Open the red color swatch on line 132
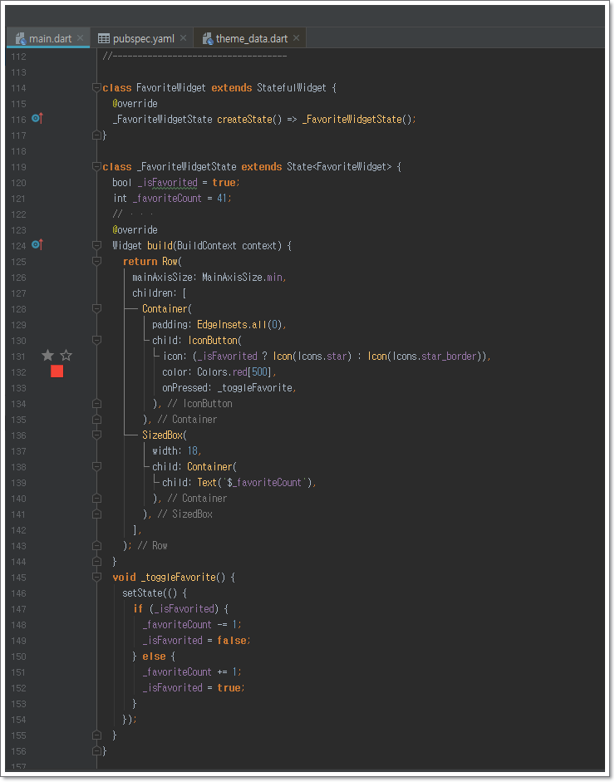Screen dimensions: 615x782 coord(57,371)
